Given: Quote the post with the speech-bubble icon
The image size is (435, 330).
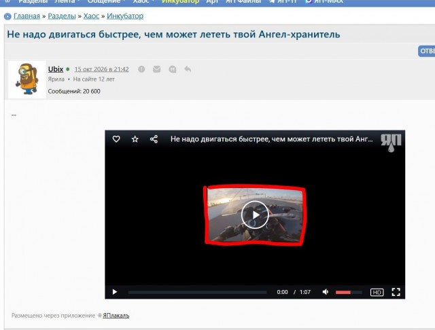Looking at the screenshot, I should pyautogui.click(x=173, y=69).
